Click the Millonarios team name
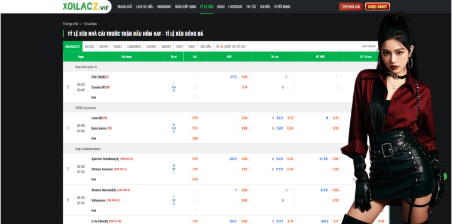The height and width of the screenshot is (224, 452). point(98,200)
